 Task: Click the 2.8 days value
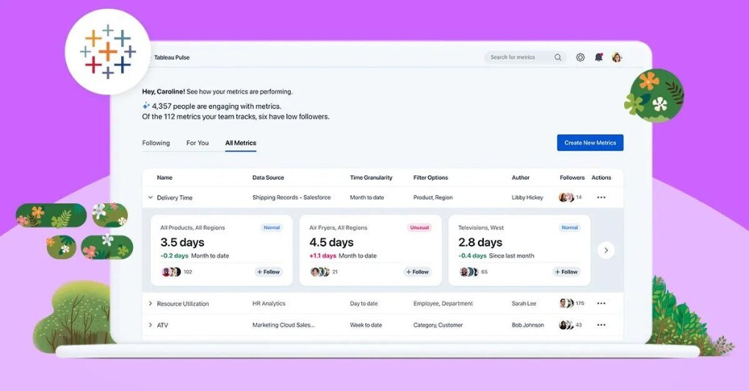[x=480, y=243]
